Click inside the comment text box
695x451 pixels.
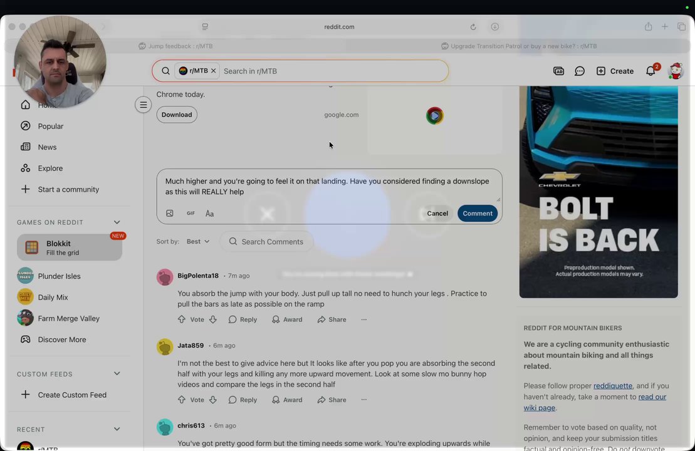click(x=329, y=187)
